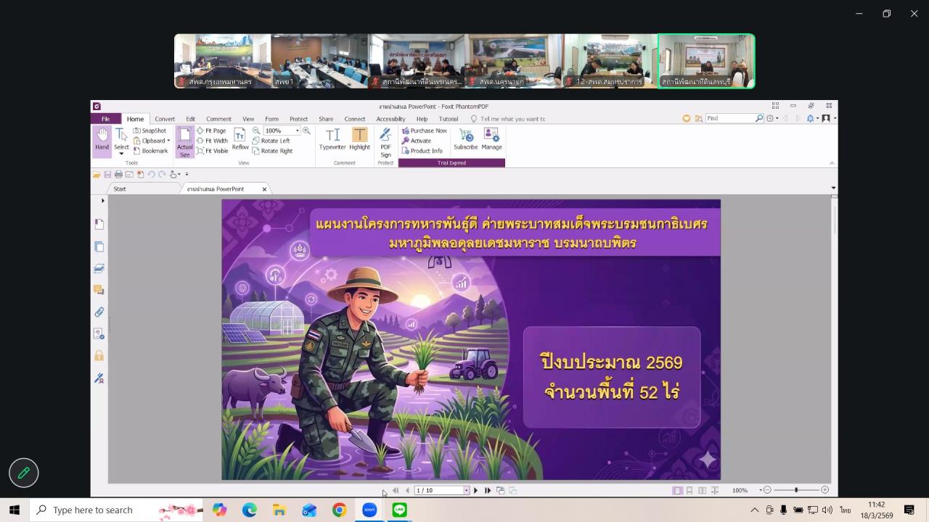Switch to the Convert ribbon tab
Screen dimensions: 929x522
click(x=165, y=118)
